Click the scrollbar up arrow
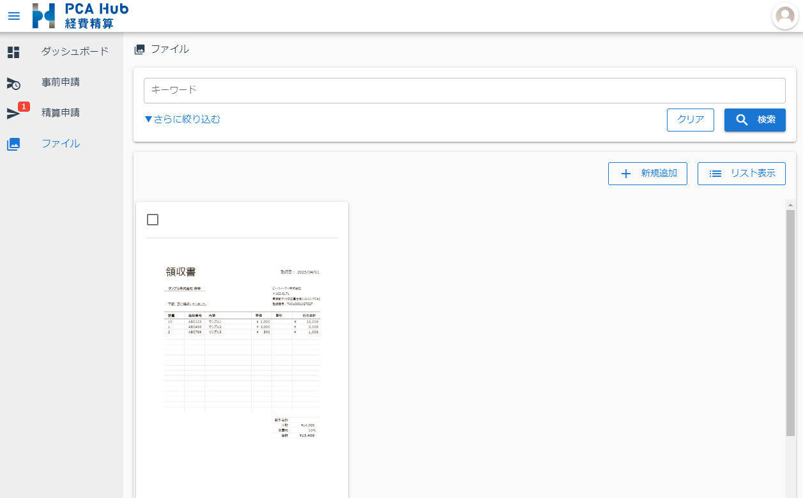The height and width of the screenshot is (498, 803). tap(790, 205)
